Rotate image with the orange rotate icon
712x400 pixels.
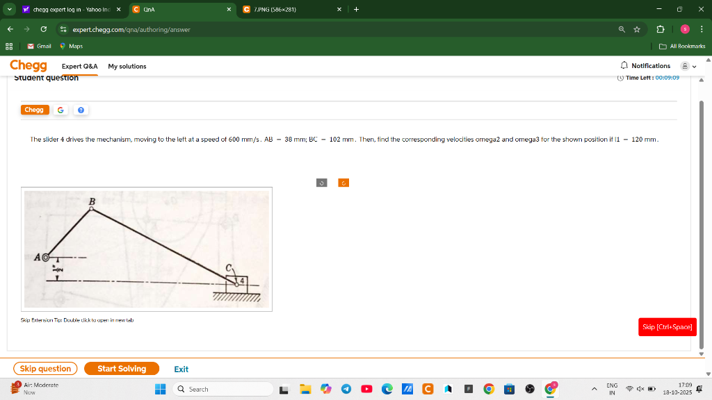coord(343,183)
